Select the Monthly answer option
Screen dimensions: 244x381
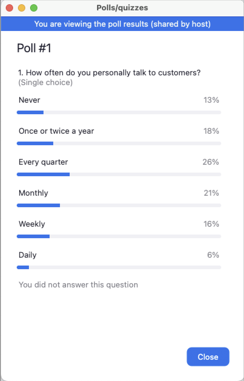(33, 193)
